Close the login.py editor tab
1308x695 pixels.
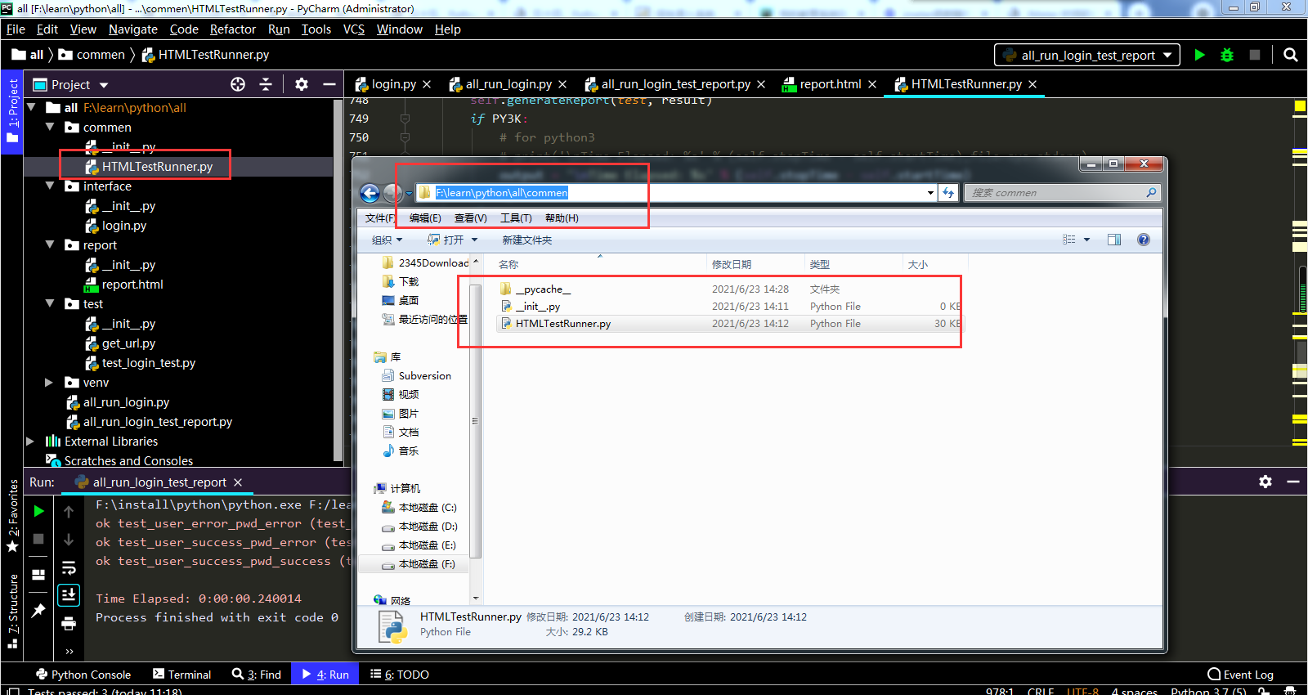[x=427, y=84]
